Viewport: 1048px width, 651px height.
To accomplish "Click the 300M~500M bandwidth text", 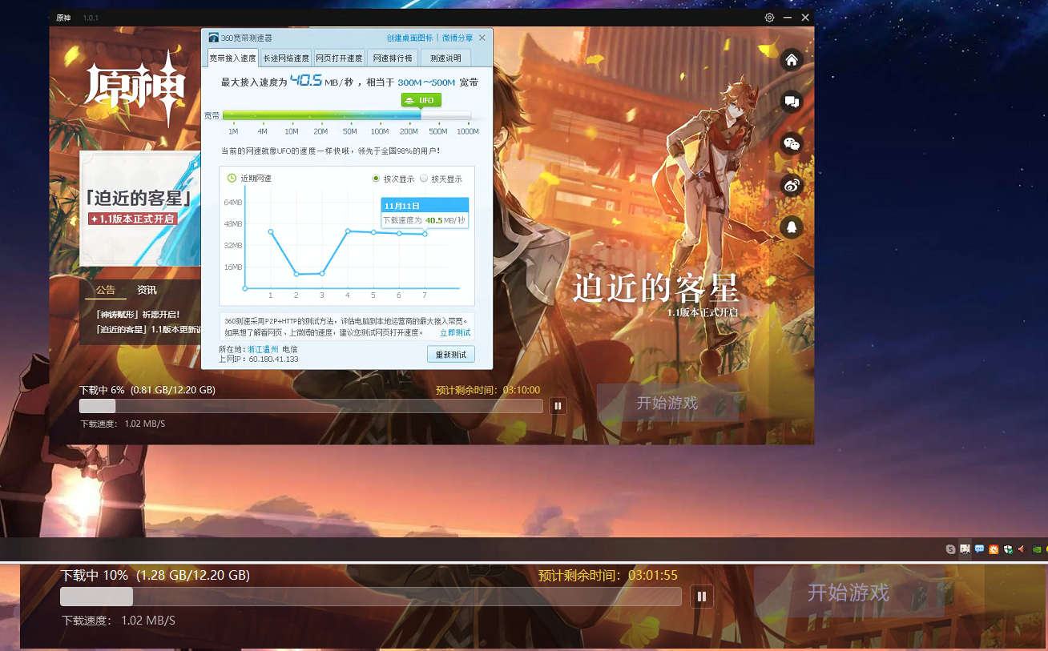I will click(426, 82).
